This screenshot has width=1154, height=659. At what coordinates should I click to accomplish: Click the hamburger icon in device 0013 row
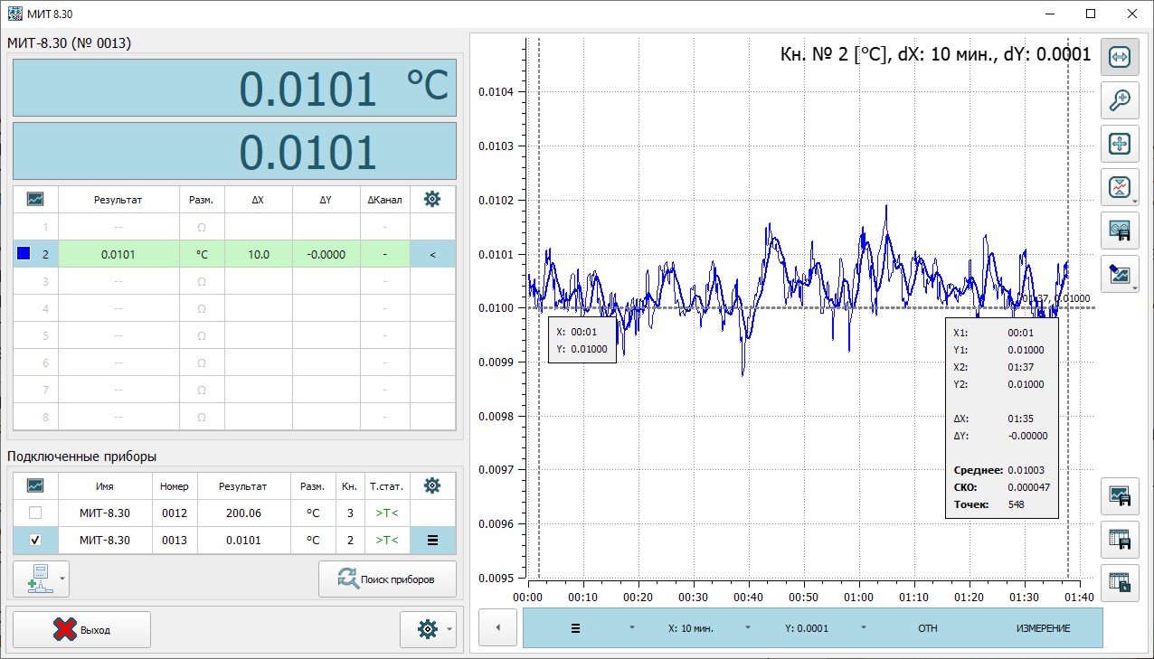432,541
